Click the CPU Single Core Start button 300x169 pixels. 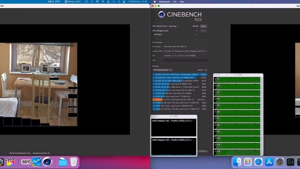pos(203,31)
